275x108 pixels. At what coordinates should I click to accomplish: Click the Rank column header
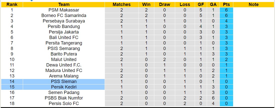click(x=12, y=4)
